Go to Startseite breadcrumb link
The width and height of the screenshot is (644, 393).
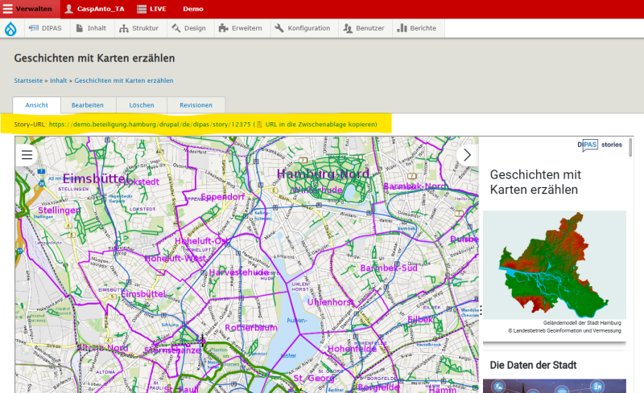click(28, 80)
